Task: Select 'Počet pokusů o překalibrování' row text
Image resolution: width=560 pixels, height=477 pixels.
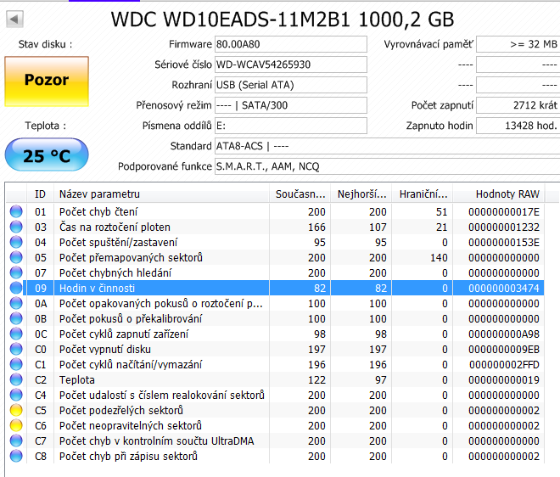Action: [x=131, y=319]
